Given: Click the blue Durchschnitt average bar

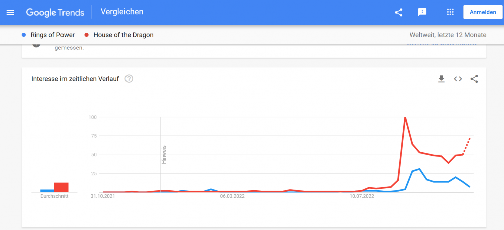Looking at the screenshot, I should tap(47, 190).
